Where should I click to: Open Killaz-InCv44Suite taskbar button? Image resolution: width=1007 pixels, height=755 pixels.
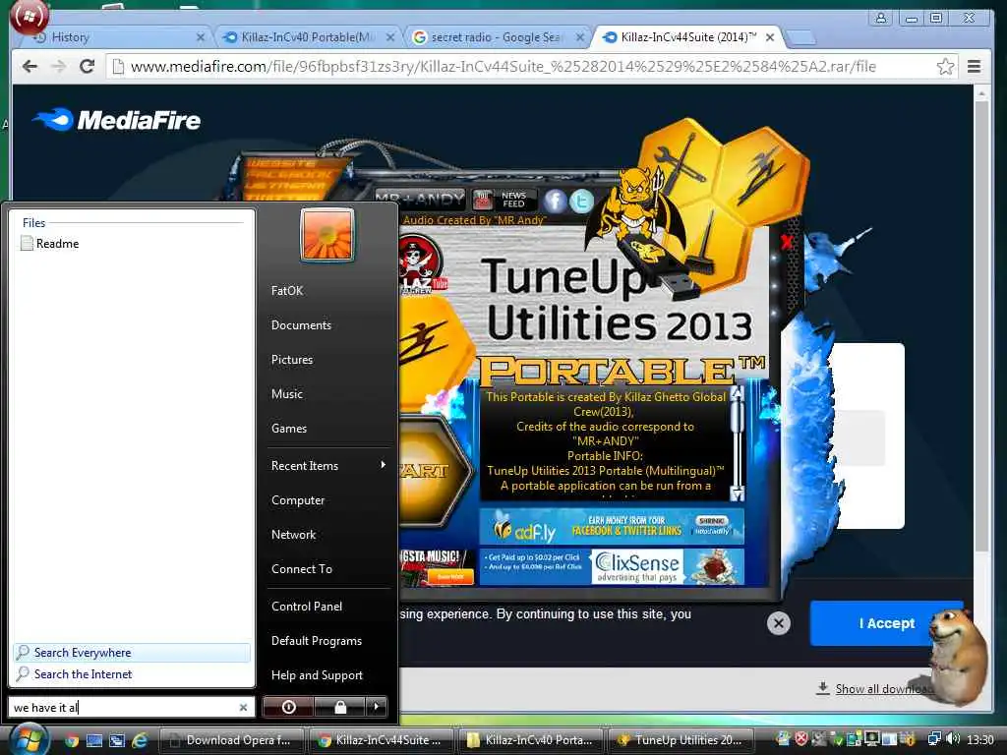tap(381, 740)
